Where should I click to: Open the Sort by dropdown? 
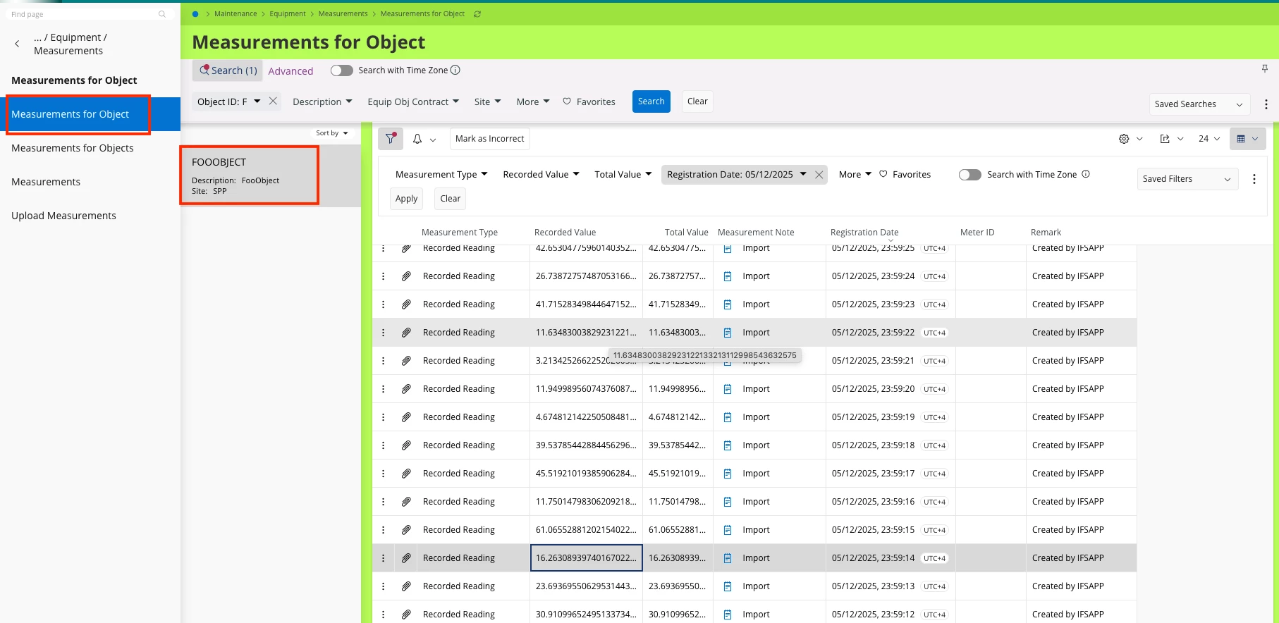coord(331,133)
